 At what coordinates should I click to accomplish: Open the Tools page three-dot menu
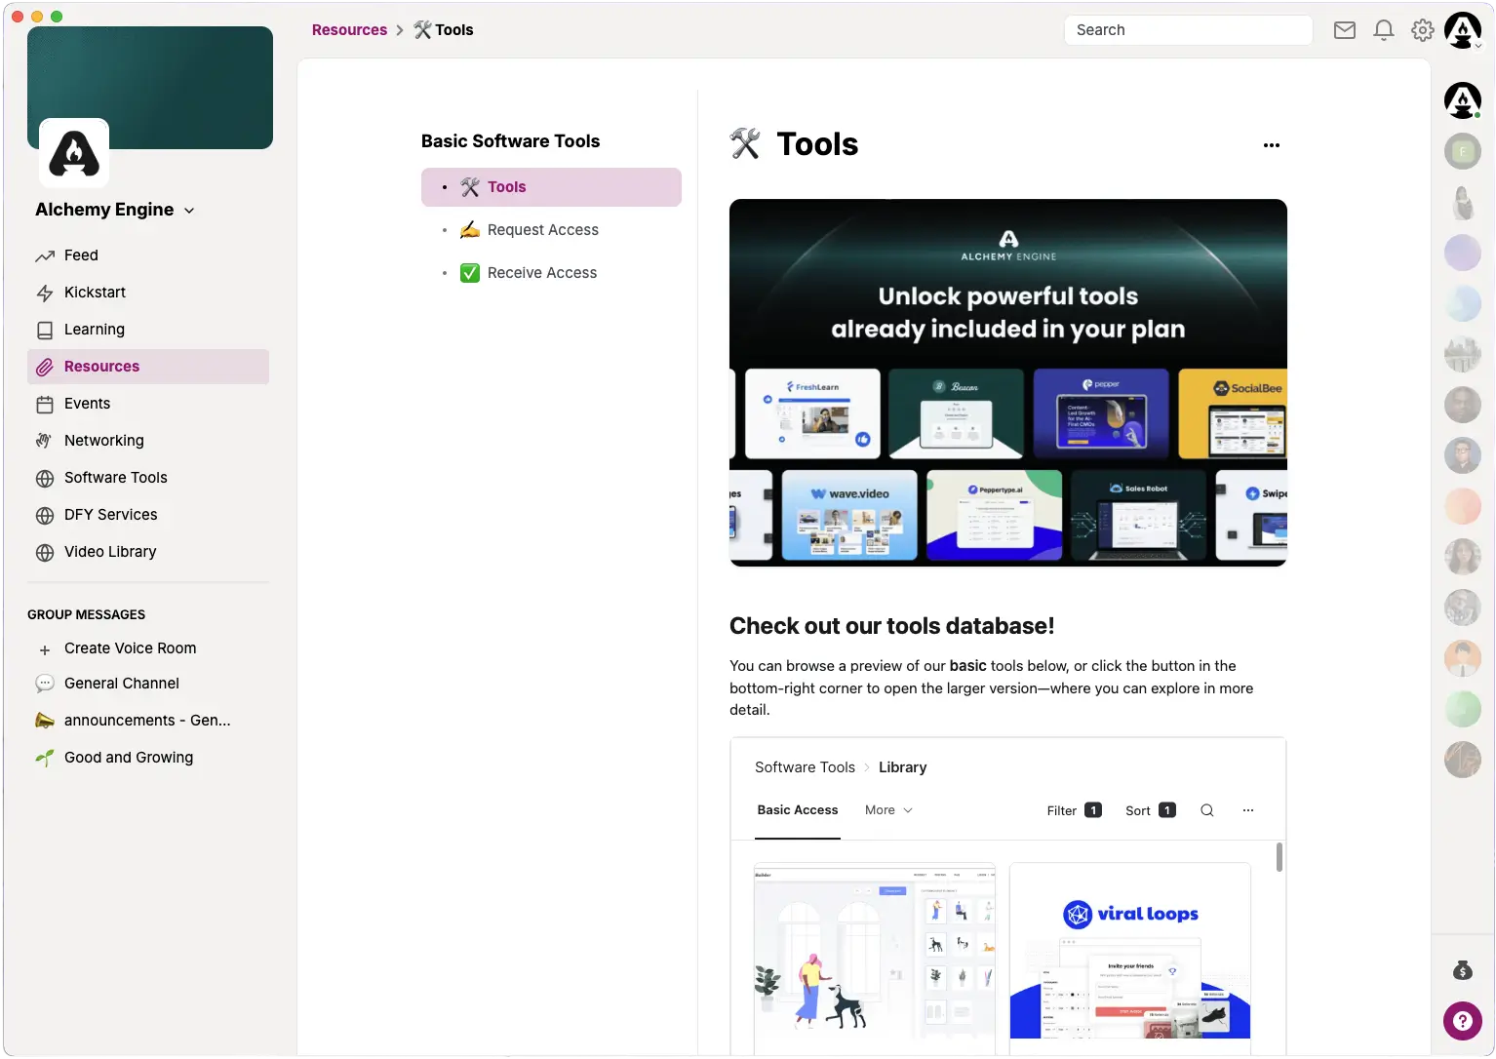[x=1271, y=145]
